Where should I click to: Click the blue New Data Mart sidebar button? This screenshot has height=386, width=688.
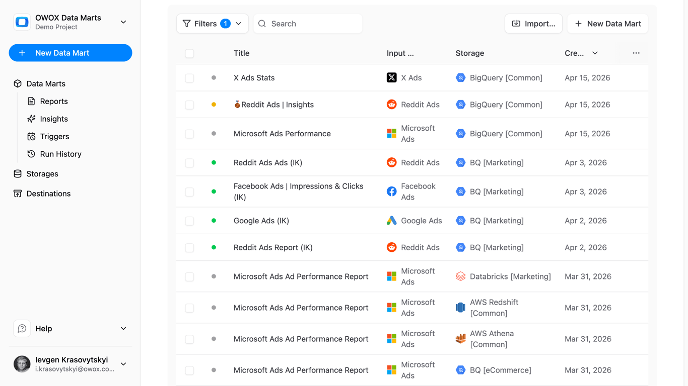71,53
